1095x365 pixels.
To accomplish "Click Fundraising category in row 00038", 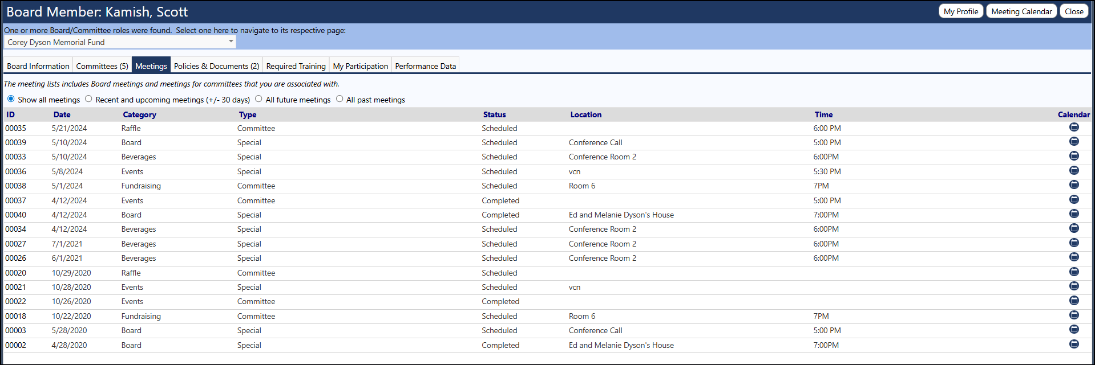I will [141, 186].
